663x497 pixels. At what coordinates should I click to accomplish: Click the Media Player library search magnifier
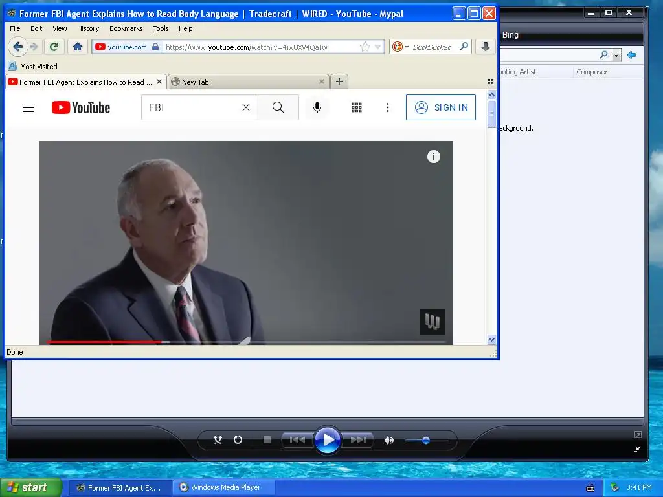click(x=604, y=54)
